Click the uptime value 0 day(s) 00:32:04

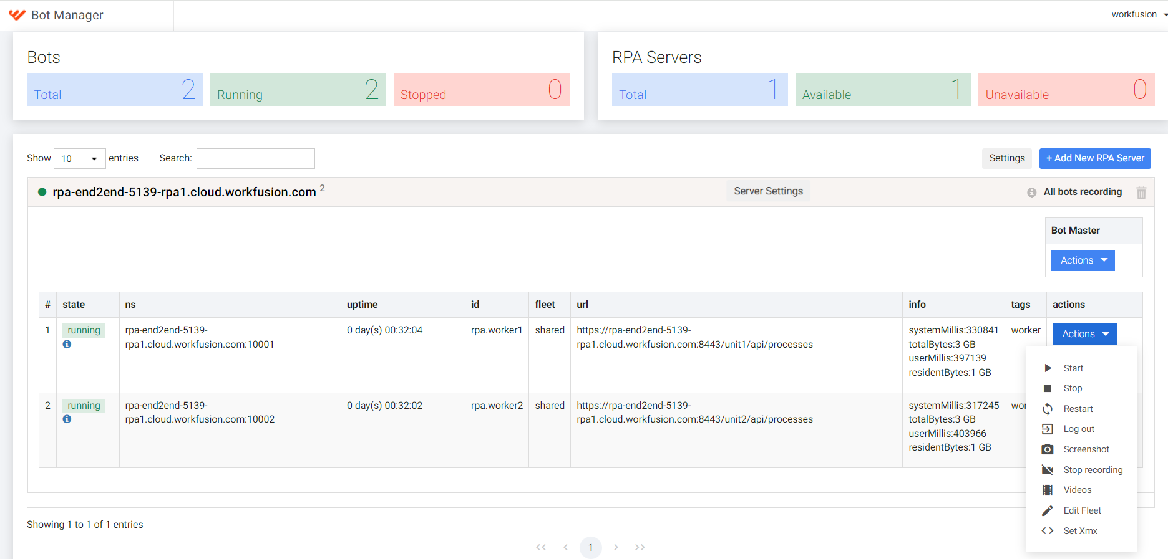[384, 330]
